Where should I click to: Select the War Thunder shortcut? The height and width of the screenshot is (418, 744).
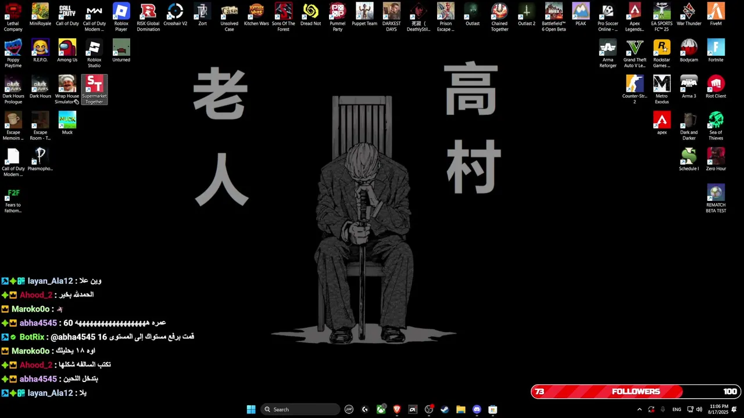click(x=689, y=15)
